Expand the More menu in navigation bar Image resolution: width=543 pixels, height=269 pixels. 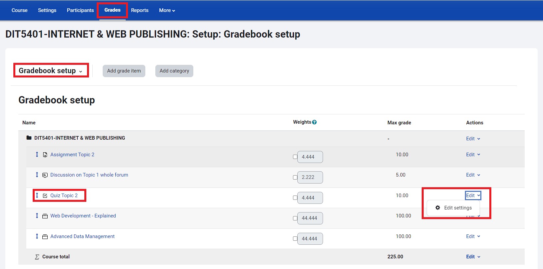167,10
